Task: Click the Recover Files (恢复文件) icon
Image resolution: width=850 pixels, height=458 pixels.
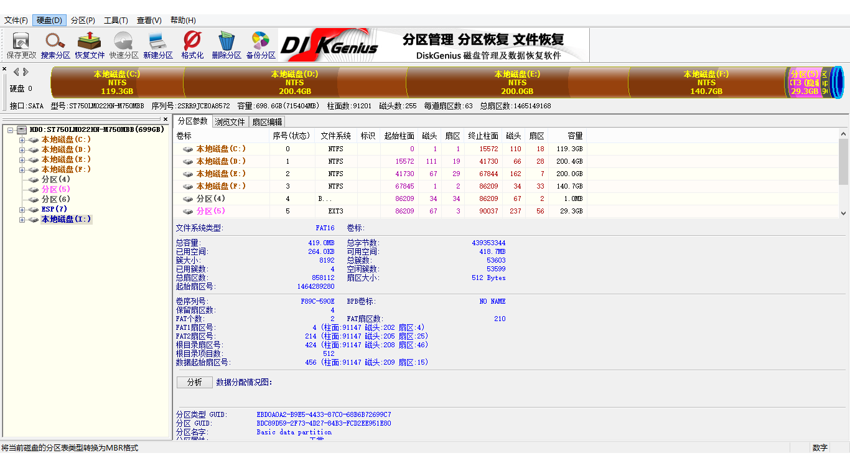Action: (x=90, y=45)
